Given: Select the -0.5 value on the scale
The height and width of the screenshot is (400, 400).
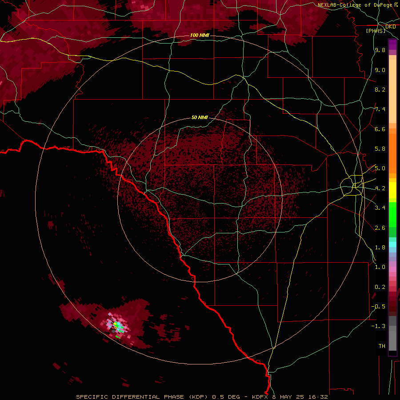Looking at the screenshot, I should click(x=379, y=307).
